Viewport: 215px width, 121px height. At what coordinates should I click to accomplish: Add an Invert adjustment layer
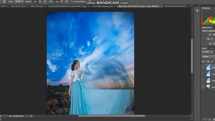click(x=210, y=43)
